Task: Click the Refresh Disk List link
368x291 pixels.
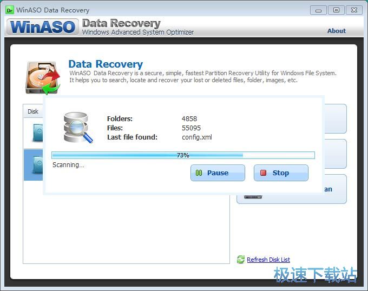Action: coord(268,260)
